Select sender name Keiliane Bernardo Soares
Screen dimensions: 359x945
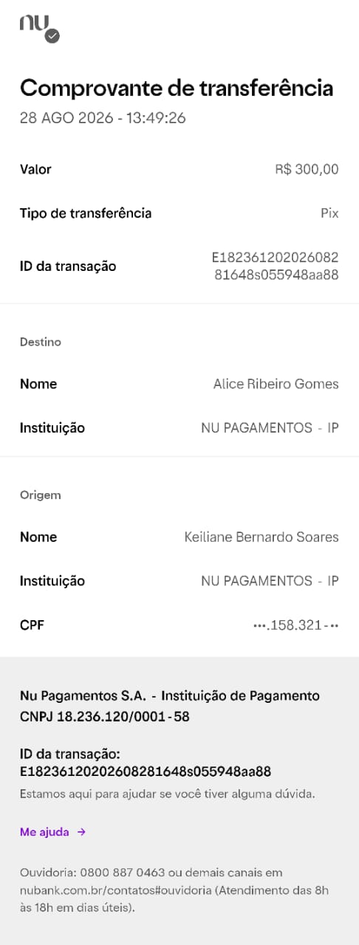click(261, 537)
